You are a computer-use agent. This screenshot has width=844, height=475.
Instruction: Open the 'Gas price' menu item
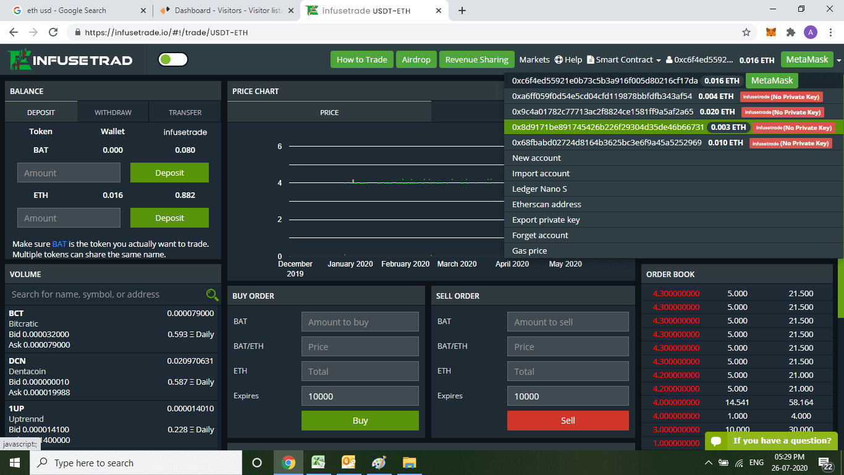673,250
